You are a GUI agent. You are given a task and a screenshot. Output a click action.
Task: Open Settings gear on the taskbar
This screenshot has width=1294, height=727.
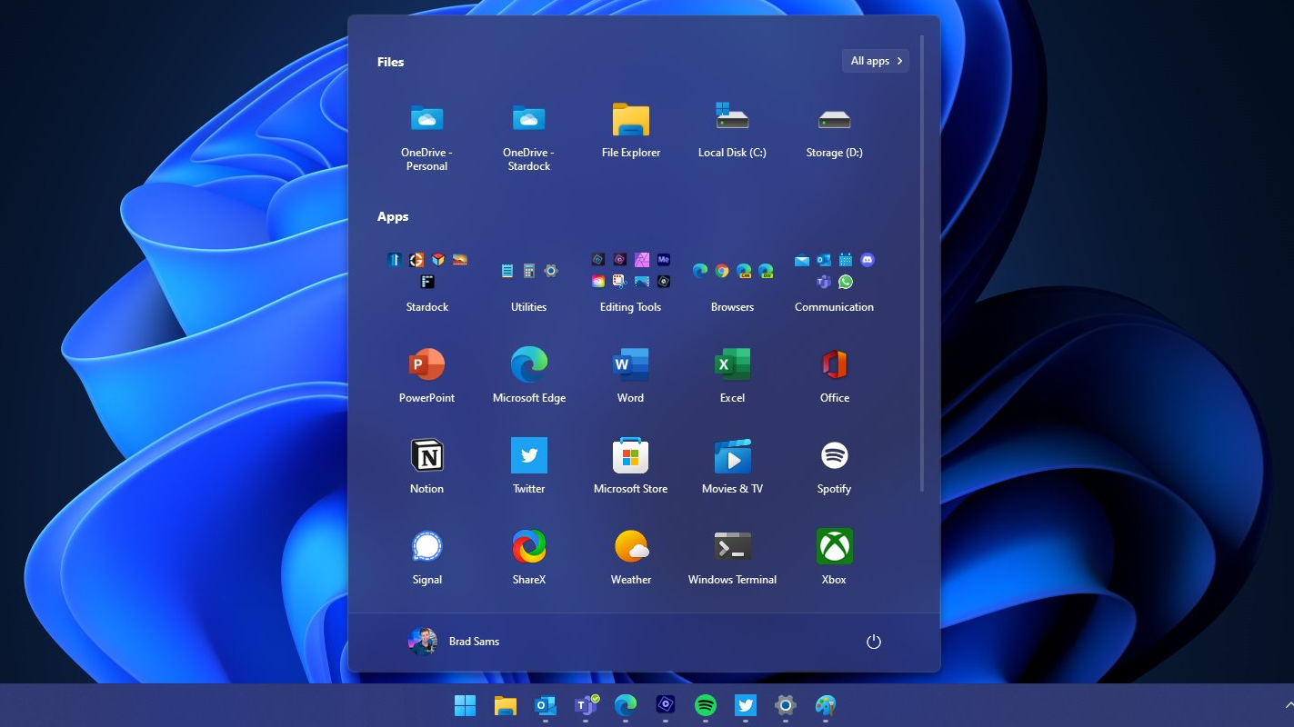786,705
